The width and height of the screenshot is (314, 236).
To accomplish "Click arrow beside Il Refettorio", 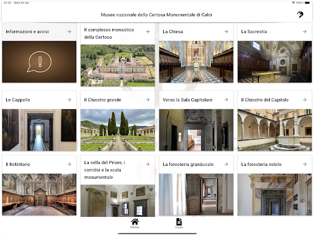I will (x=69, y=164).
